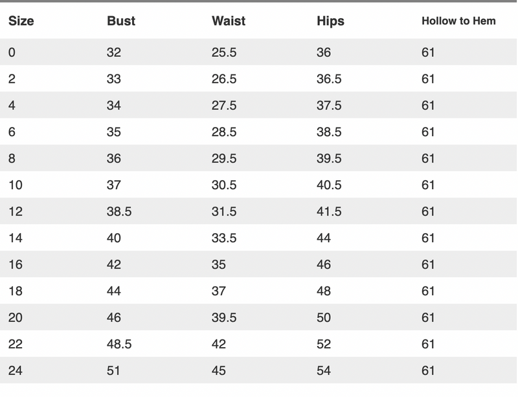Screen dimensions: 518x397
Task: Click bust value 38.5 in size 12 row
Action: [x=119, y=212]
